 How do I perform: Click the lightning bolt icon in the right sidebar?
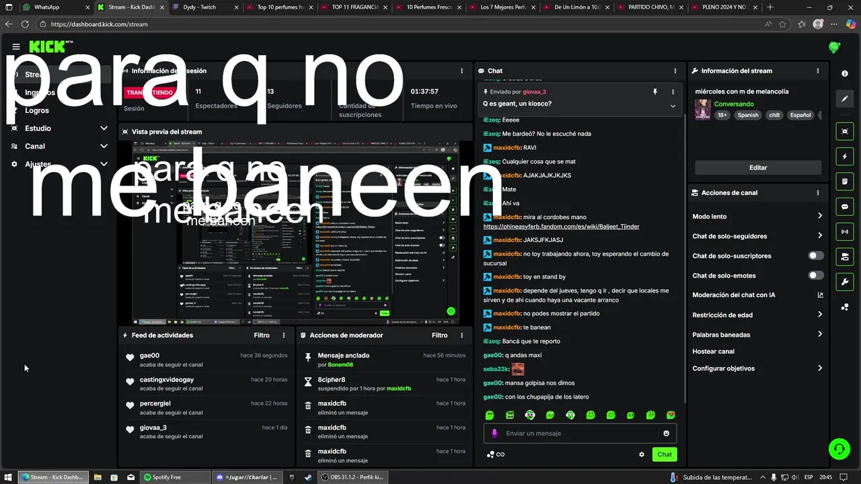click(x=845, y=157)
